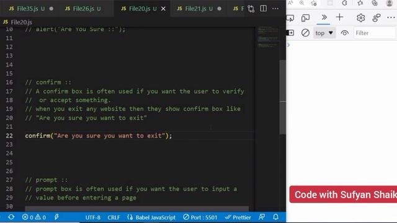
Task: Click the feedback icon in status bar
Action: tap(262, 217)
